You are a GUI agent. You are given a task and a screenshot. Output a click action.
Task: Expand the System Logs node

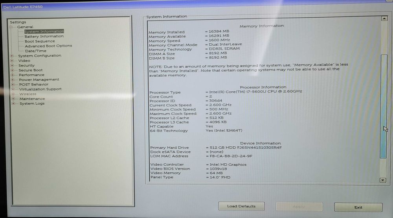coord(13,103)
